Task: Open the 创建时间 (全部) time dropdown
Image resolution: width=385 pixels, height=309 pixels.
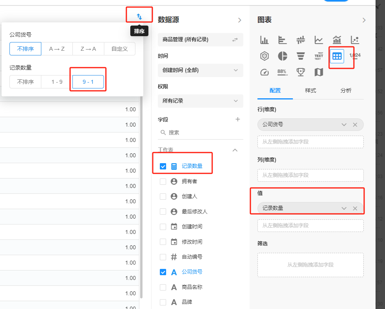Action: pos(200,70)
